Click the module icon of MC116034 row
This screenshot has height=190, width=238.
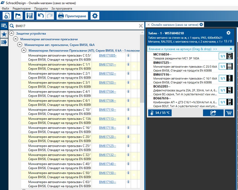(230, 56)
